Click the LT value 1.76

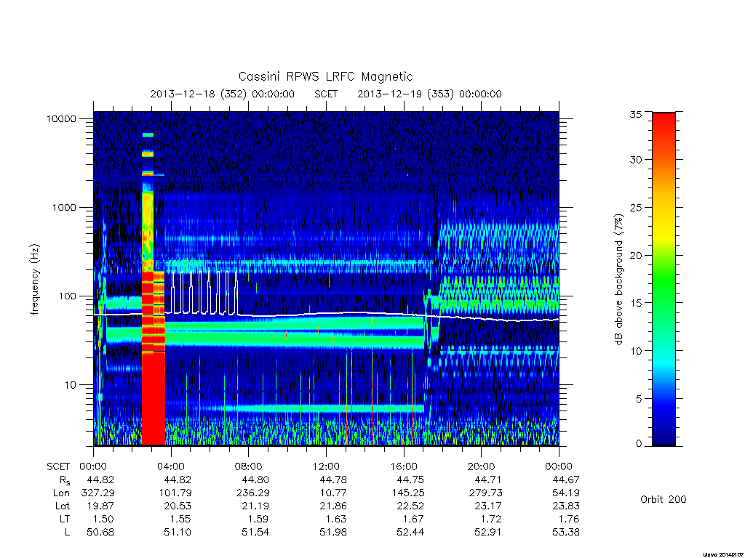point(569,519)
